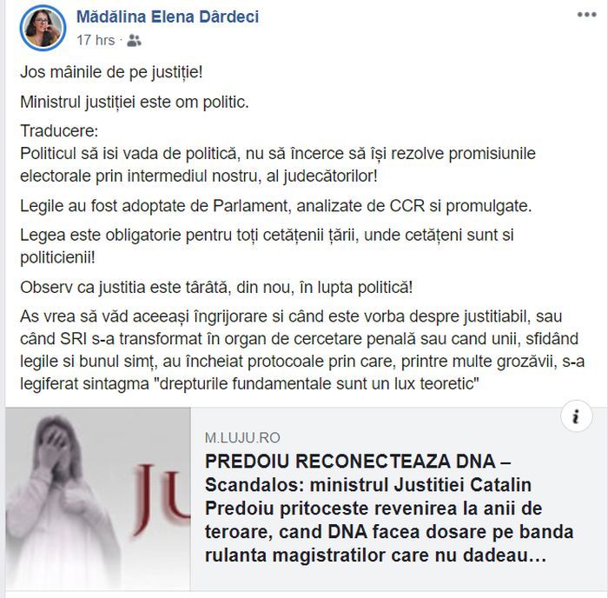The image size is (608, 598).
Task: Open the PREDOIU RECONECTEAZA DNA article headline
Action: click(x=389, y=508)
